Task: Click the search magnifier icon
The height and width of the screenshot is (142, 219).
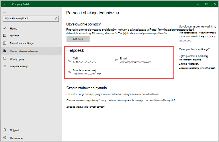Action: pyautogui.click(x=56, y=19)
